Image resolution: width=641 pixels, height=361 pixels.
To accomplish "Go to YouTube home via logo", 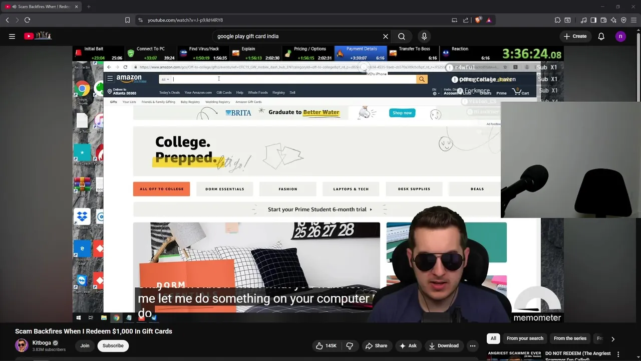I will click(x=38, y=36).
